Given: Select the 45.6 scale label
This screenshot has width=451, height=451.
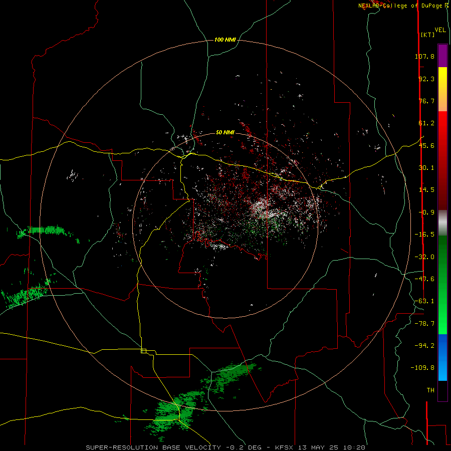Looking at the screenshot, I should click(426, 145).
